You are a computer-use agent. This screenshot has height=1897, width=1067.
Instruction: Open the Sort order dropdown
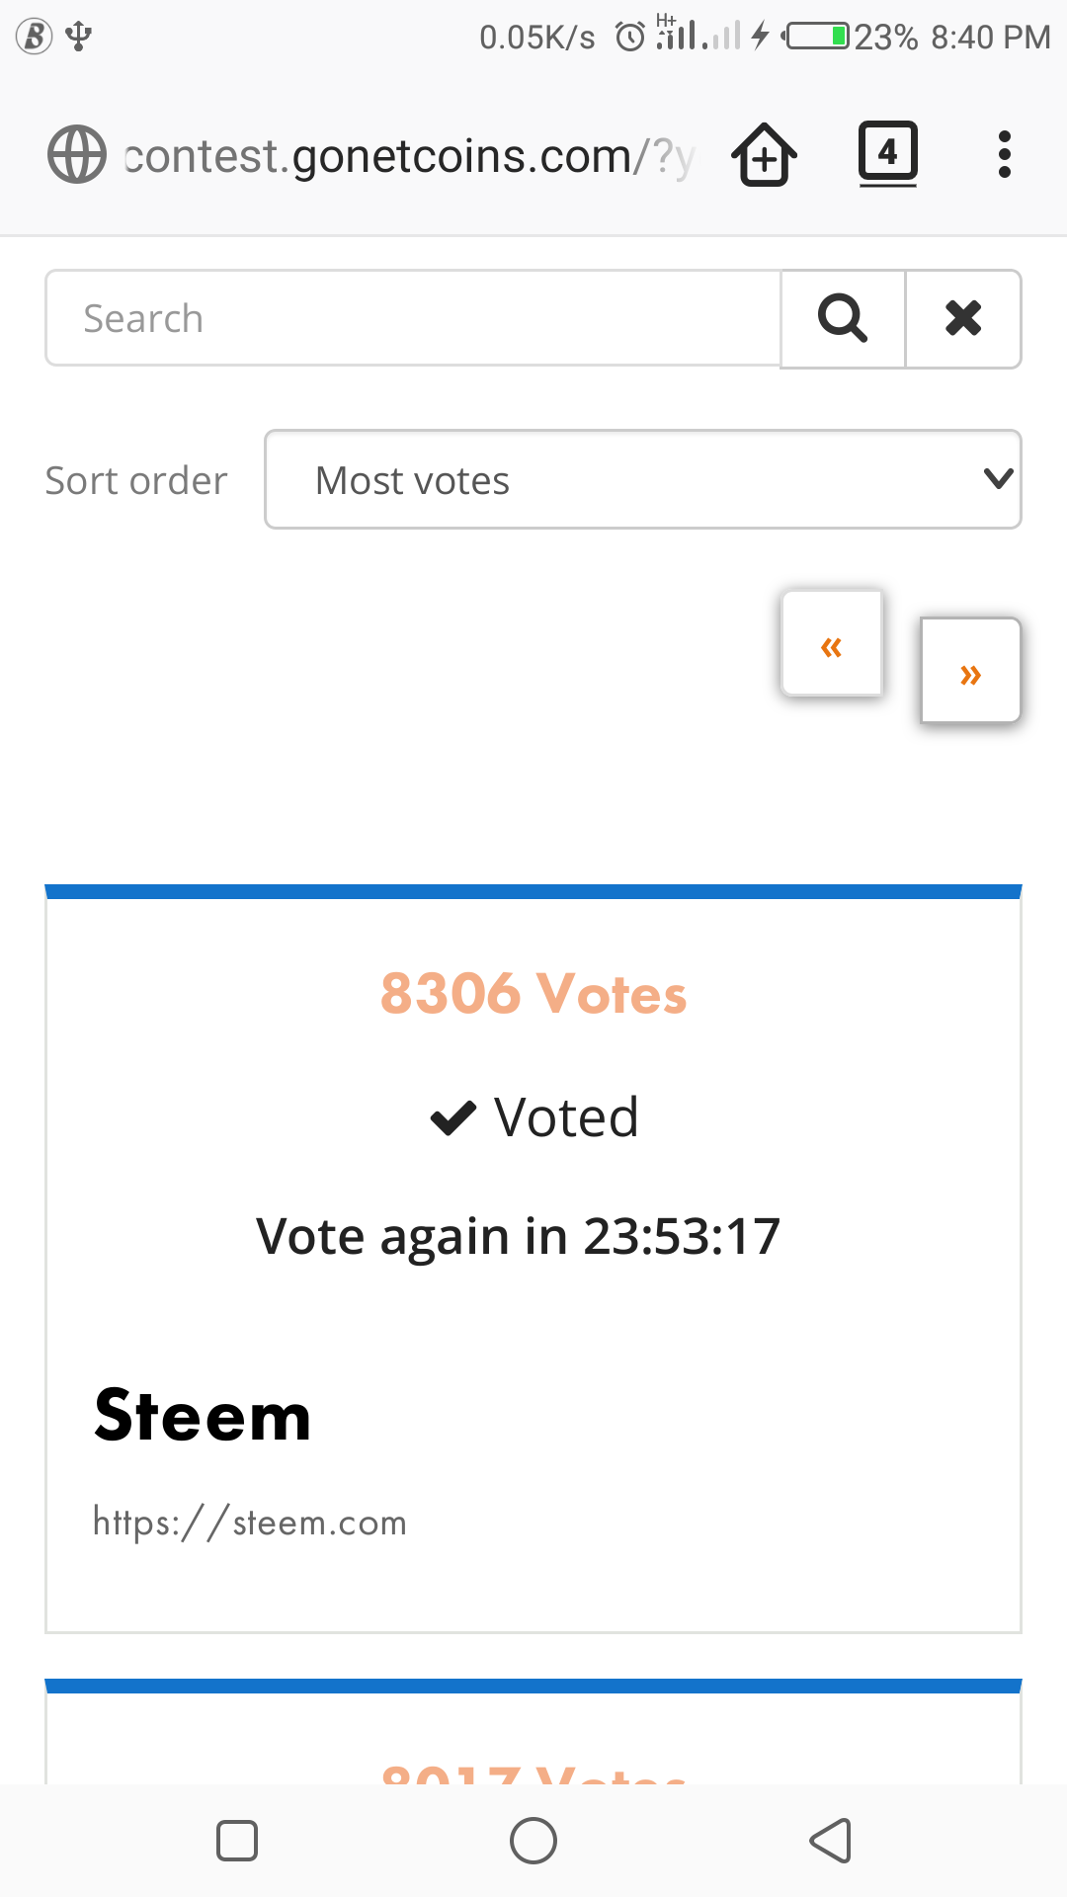(x=642, y=480)
